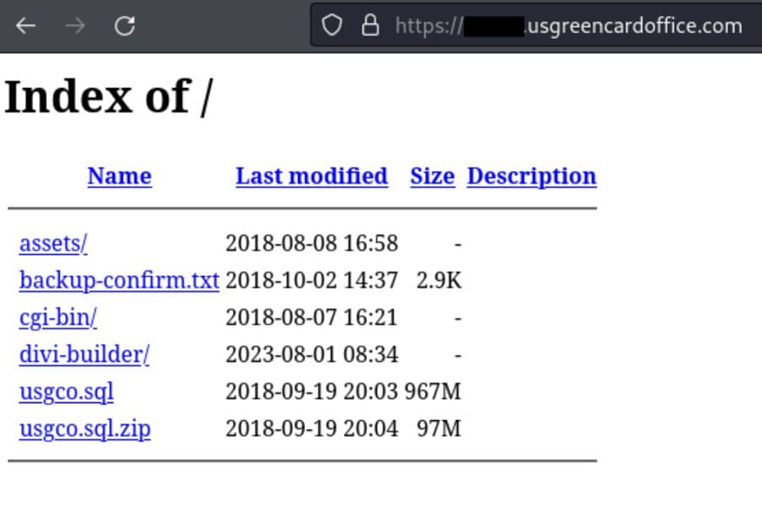Open backup-confirm.txt file
Viewport: 762px width, 508px height.
point(119,280)
